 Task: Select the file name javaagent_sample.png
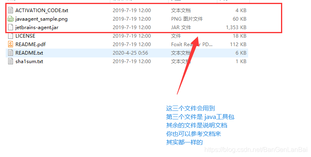point(41,19)
